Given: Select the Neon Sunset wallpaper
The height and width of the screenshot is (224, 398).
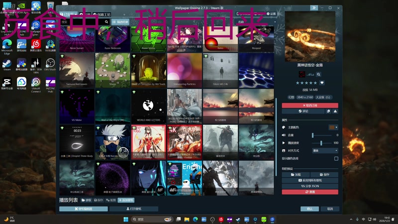Looking at the screenshot, I should pos(77,39).
